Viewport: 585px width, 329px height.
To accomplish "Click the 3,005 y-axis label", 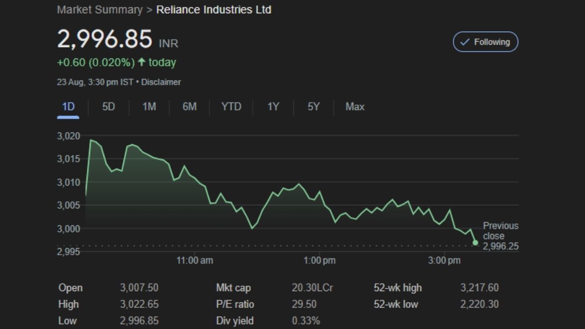I will point(69,206).
